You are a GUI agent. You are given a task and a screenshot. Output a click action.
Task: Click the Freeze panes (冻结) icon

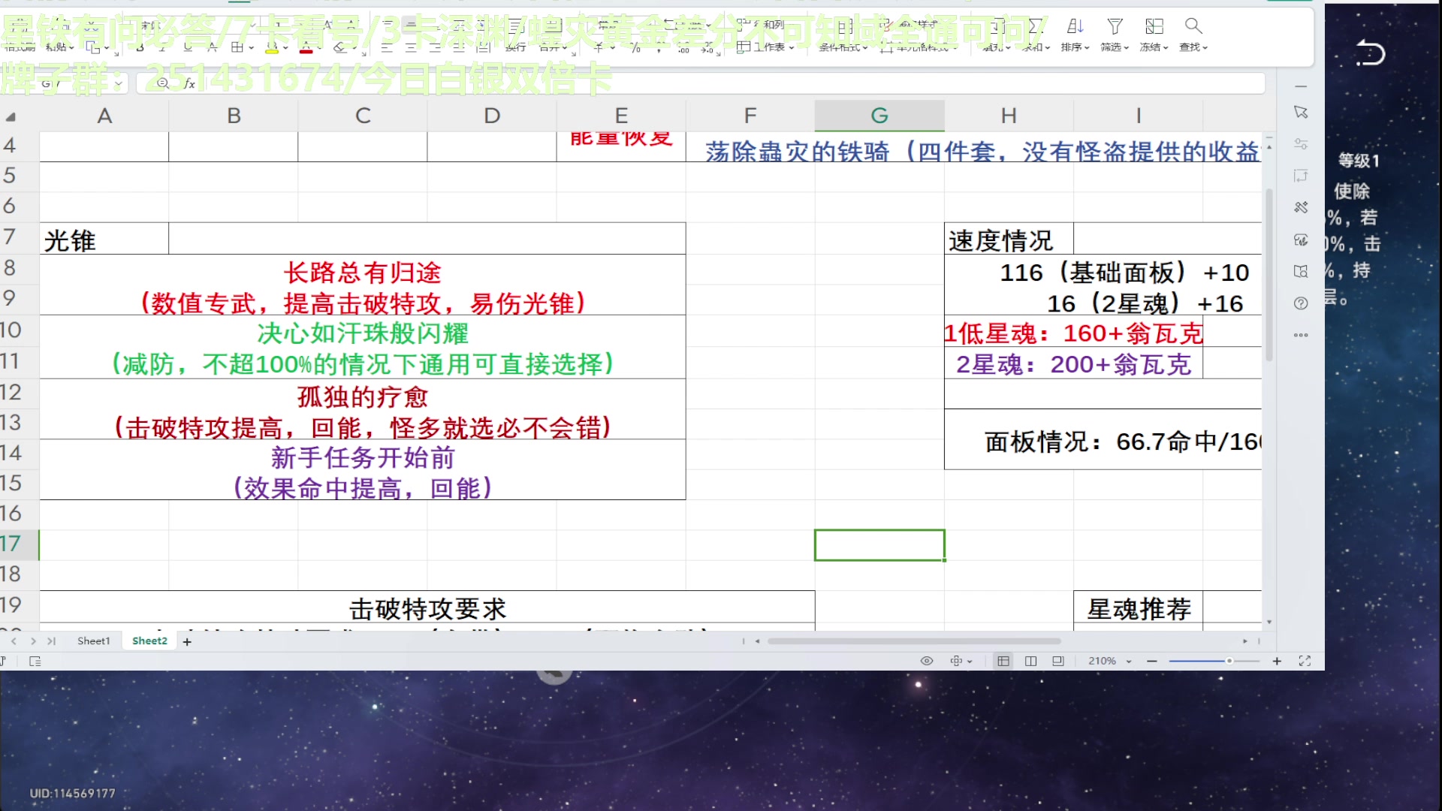click(x=1154, y=27)
